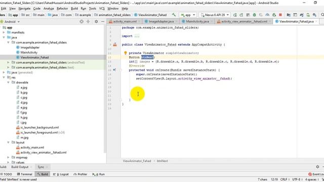The height and width of the screenshot is (182, 324).
Task: Click the Collapse All icon in Project panel
Action: [x=88, y=21]
